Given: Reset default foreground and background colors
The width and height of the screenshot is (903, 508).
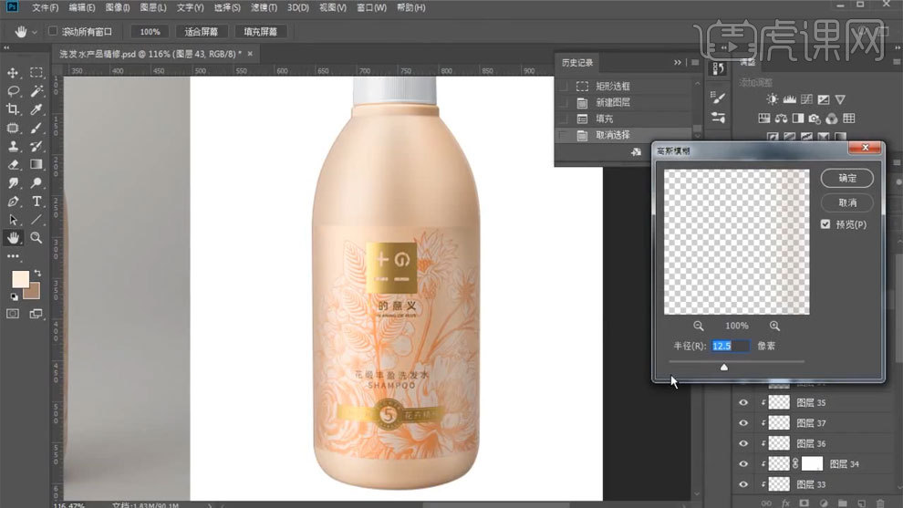Looking at the screenshot, I should click(x=14, y=297).
